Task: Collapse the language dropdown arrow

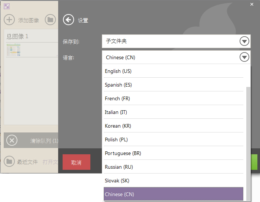Action: (244, 57)
